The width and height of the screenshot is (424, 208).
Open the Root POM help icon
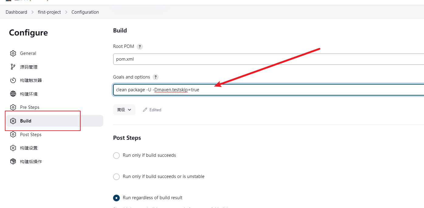[140, 47]
